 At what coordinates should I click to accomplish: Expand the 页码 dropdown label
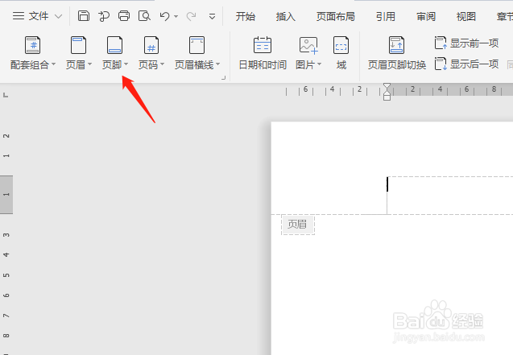click(x=151, y=64)
